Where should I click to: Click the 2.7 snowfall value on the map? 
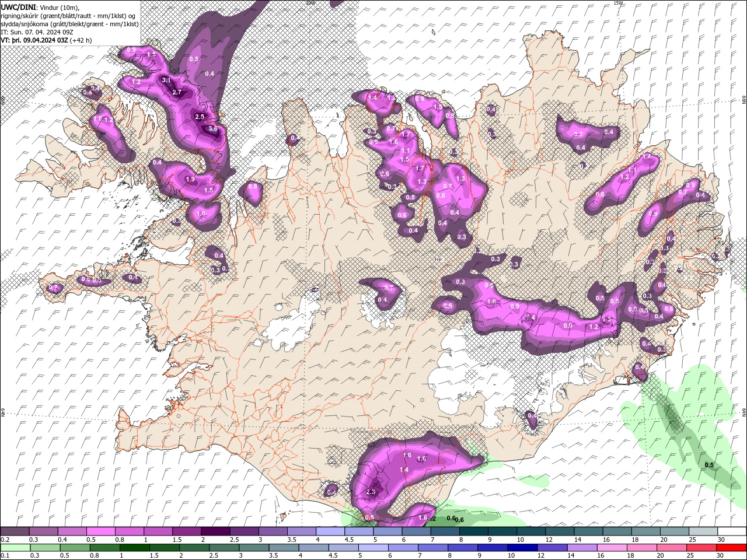tap(177, 92)
